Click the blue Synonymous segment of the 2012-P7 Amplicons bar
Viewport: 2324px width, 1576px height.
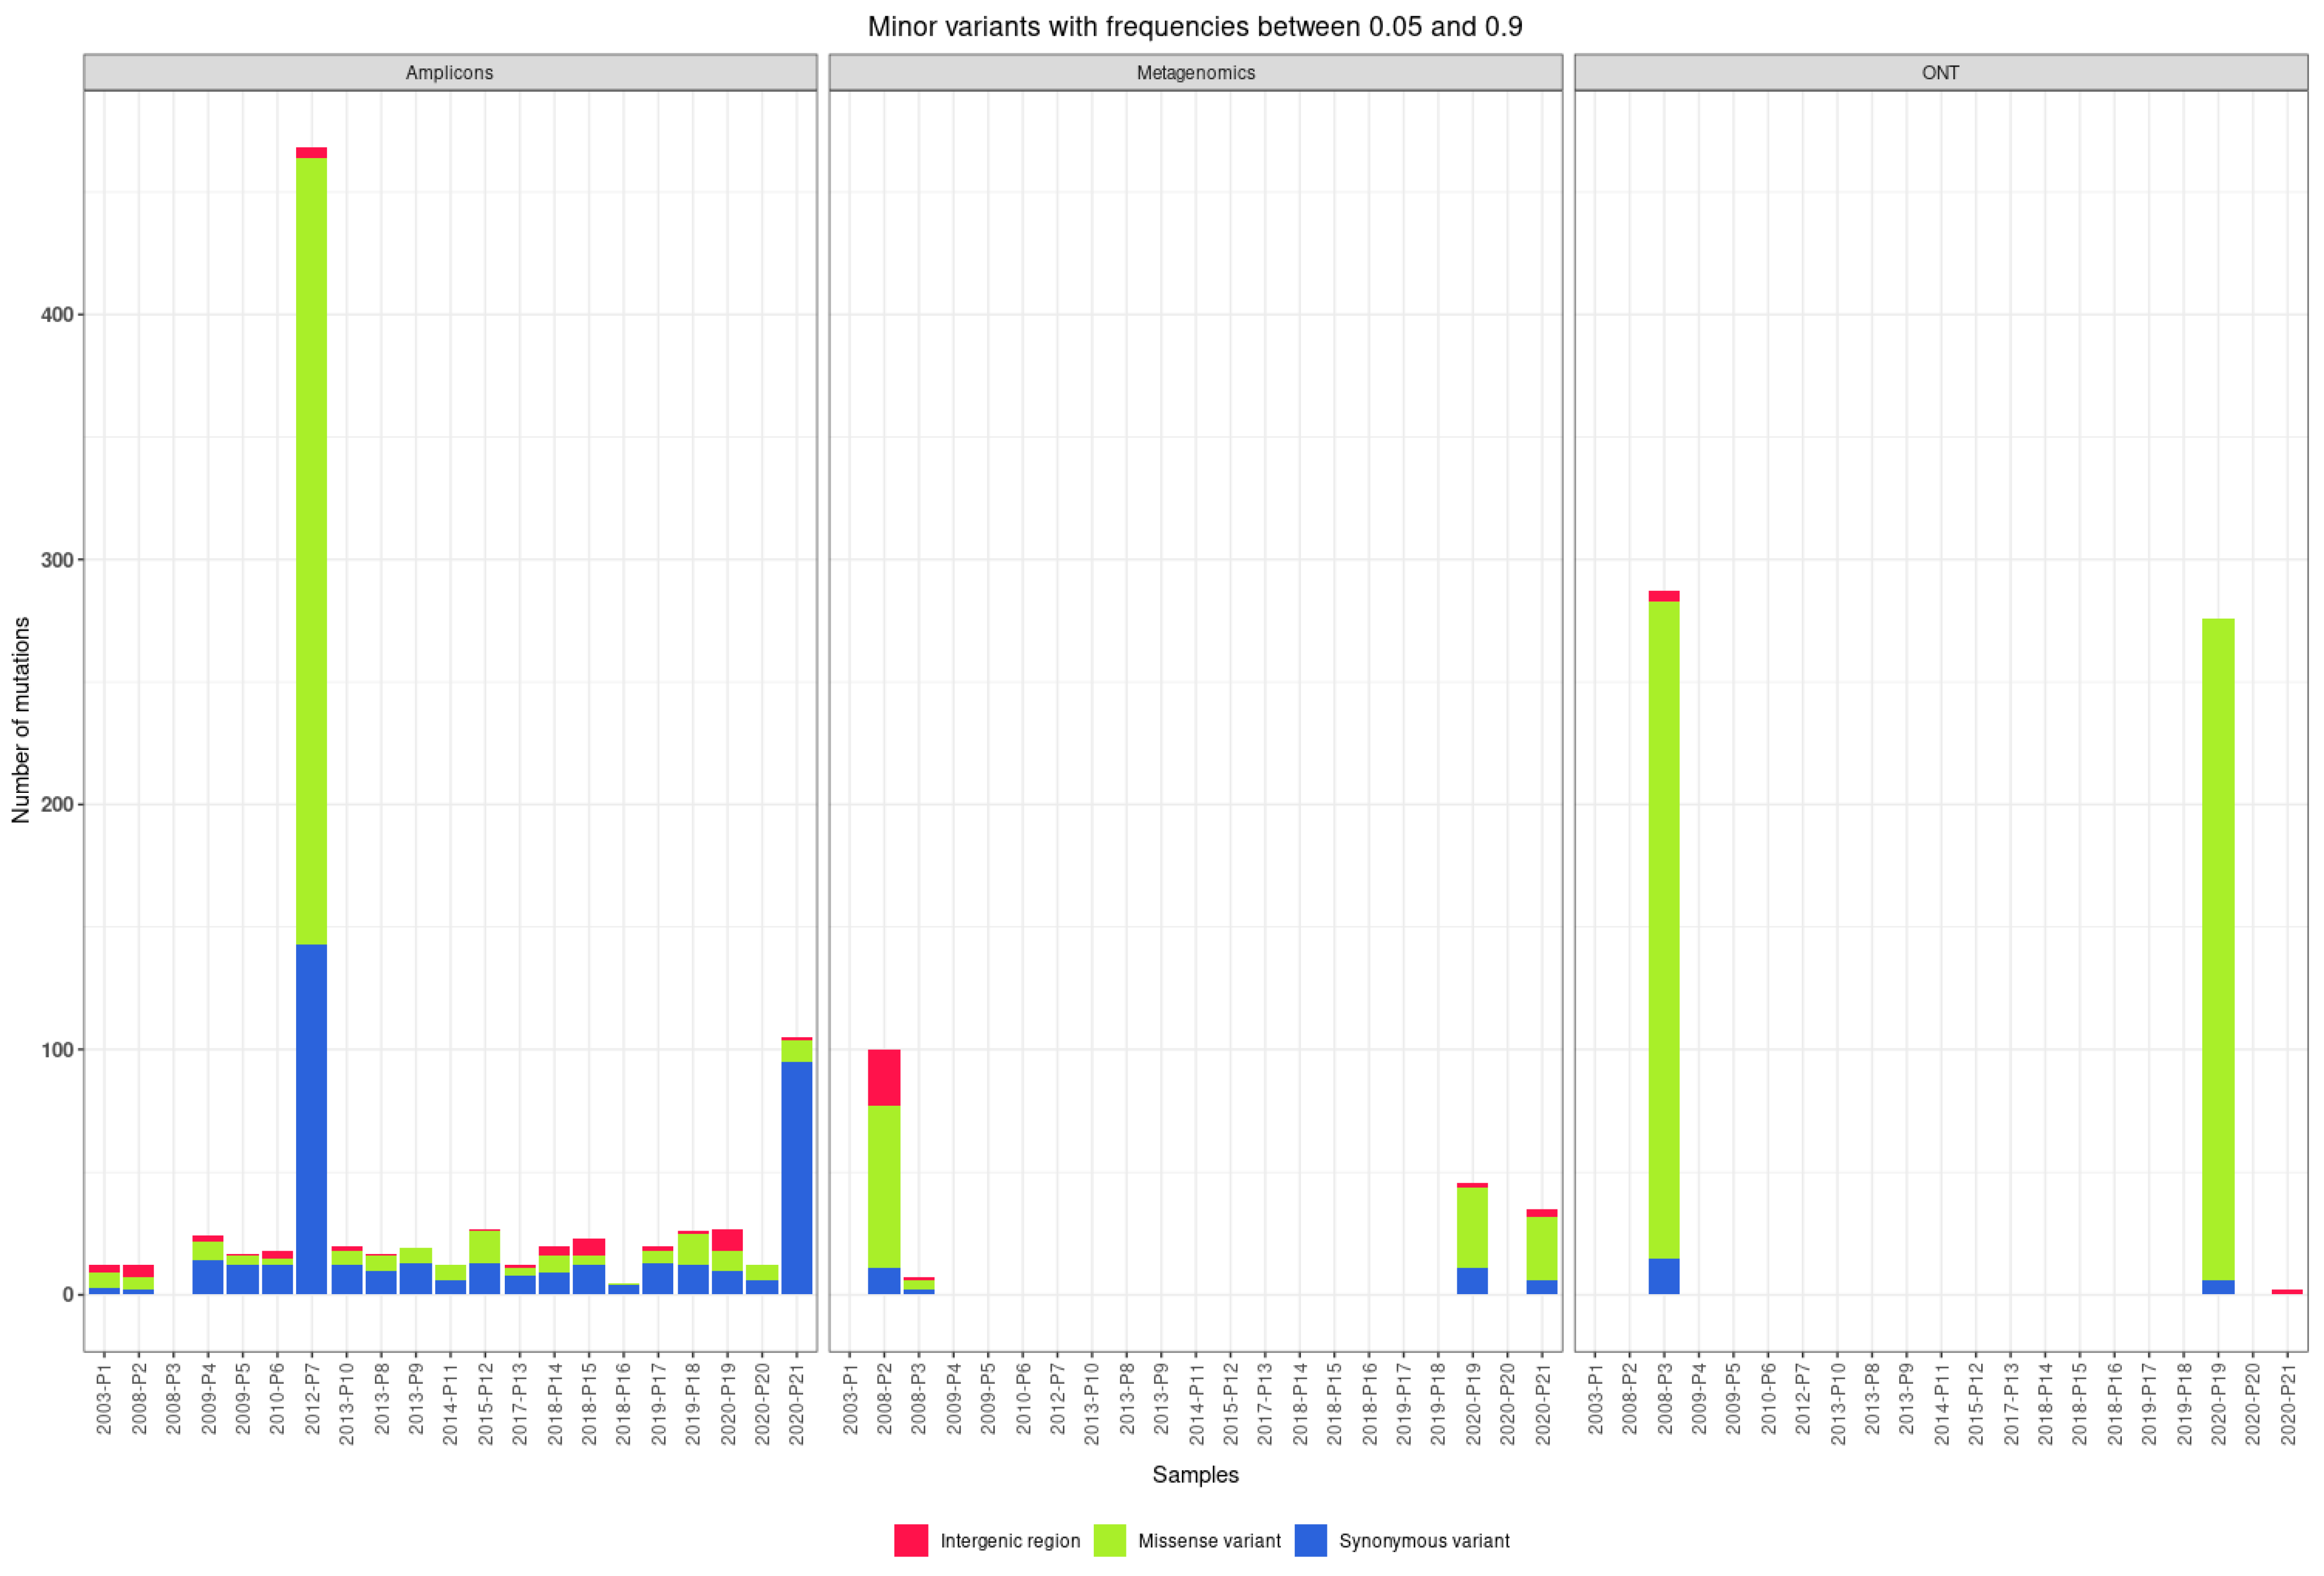pyautogui.click(x=311, y=1119)
